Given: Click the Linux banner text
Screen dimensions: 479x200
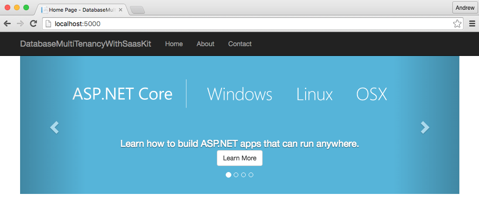Looking at the screenshot, I should pos(315,94).
